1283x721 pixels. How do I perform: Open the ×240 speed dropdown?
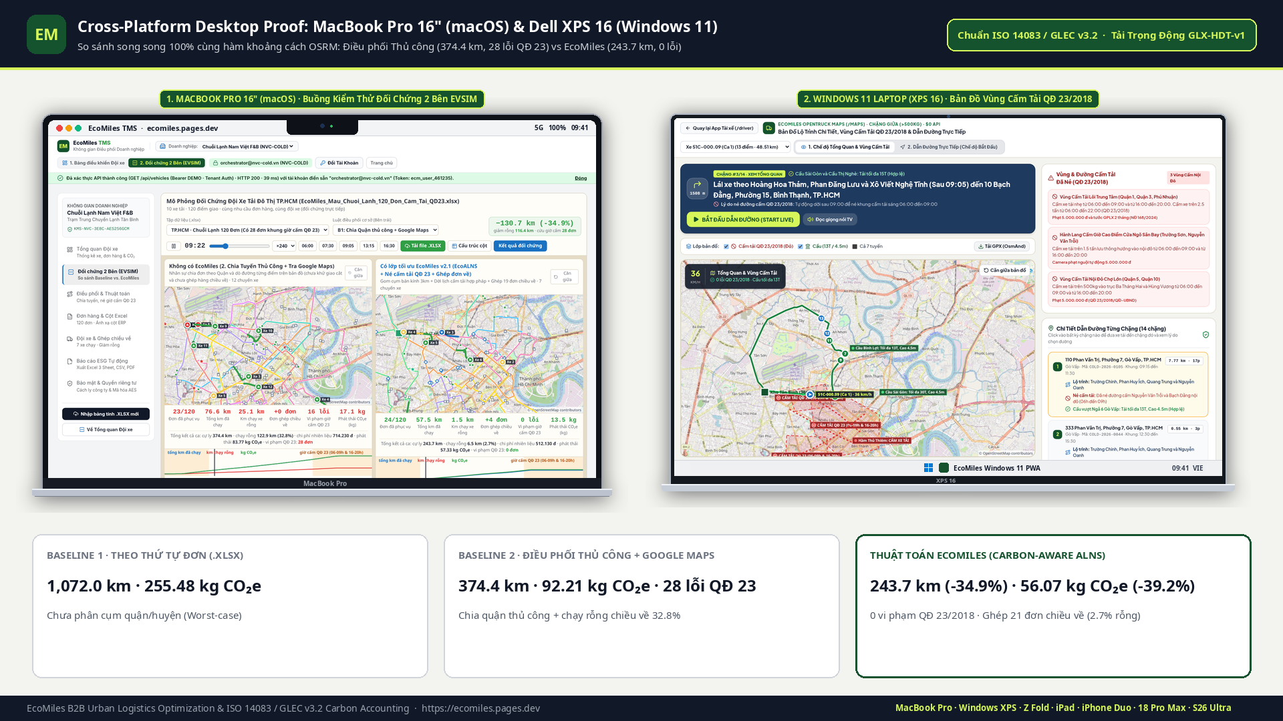coord(283,246)
